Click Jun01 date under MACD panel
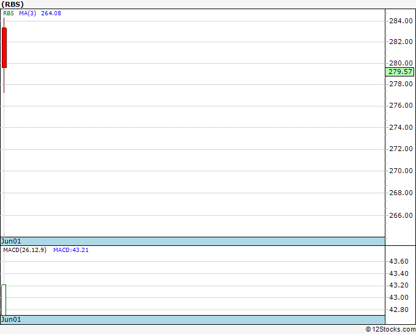The width and height of the screenshot is (416, 334). click(x=11, y=319)
